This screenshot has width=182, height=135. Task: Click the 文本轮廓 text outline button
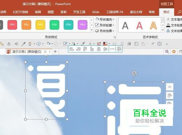pyautogui.click(x=174, y=25)
